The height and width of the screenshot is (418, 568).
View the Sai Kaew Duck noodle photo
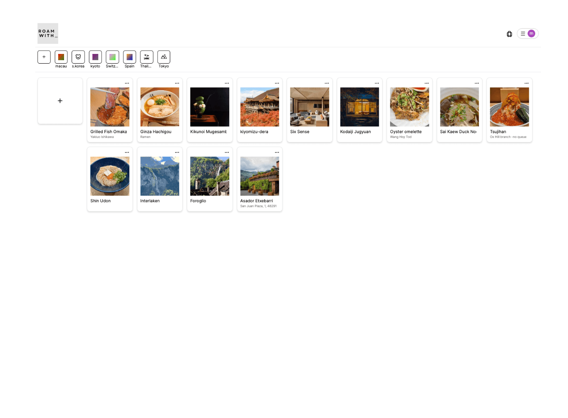coord(459,107)
